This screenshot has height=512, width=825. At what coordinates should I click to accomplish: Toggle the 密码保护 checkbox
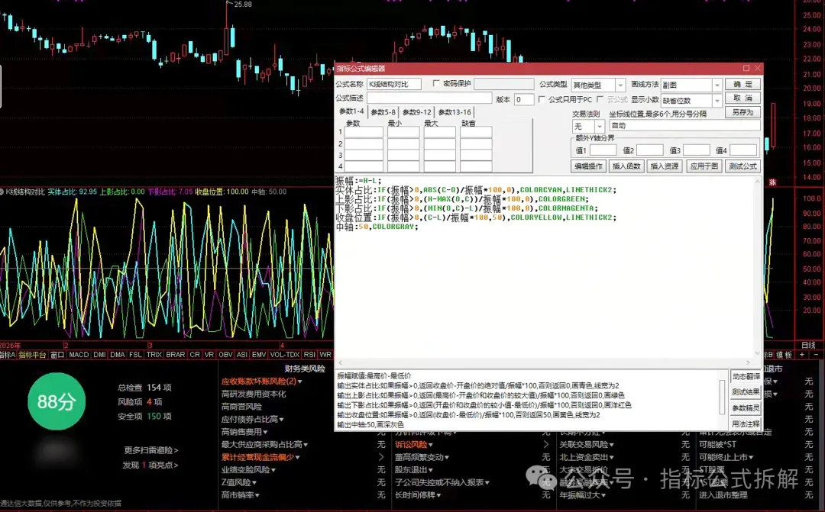(x=436, y=84)
